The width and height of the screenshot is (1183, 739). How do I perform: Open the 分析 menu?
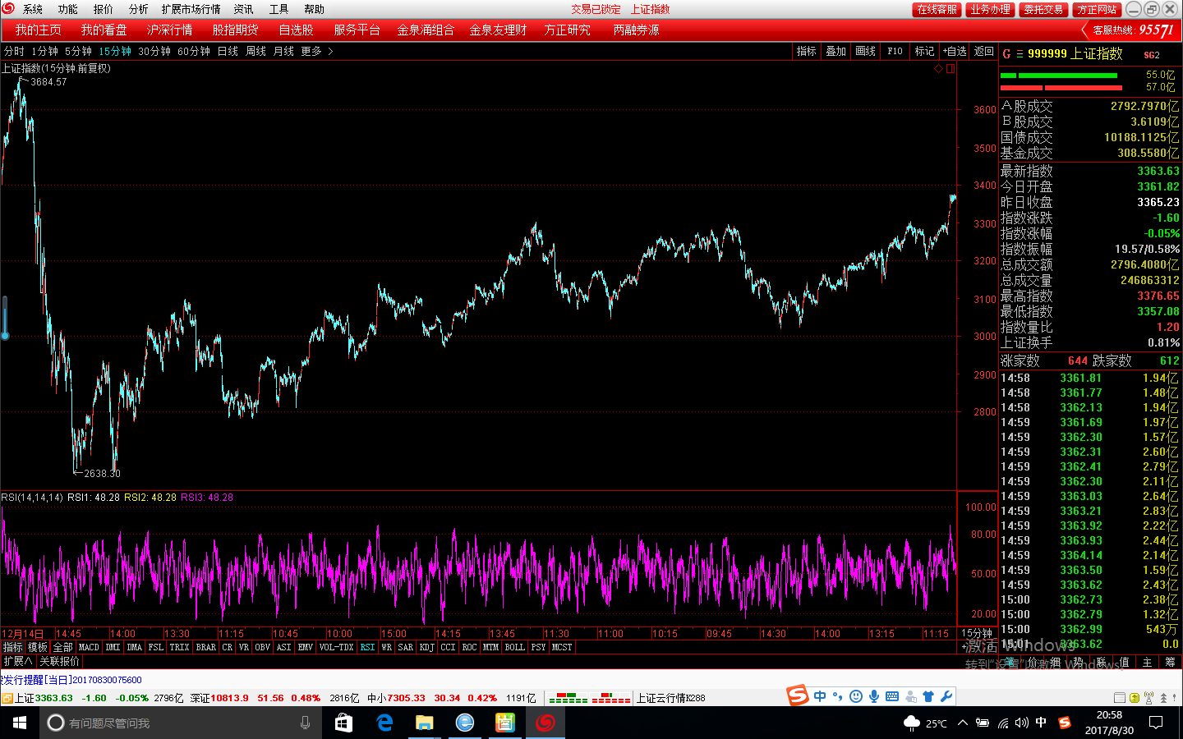(x=139, y=9)
